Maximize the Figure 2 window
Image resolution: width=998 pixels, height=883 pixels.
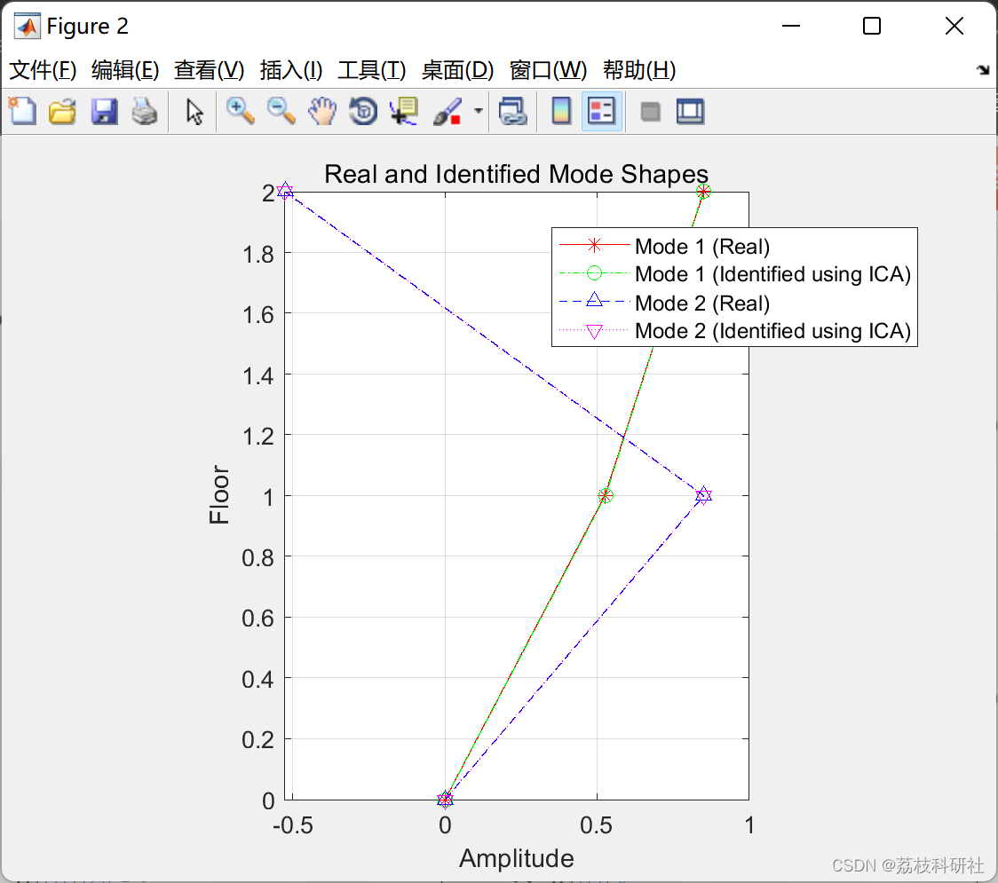[871, 26]
